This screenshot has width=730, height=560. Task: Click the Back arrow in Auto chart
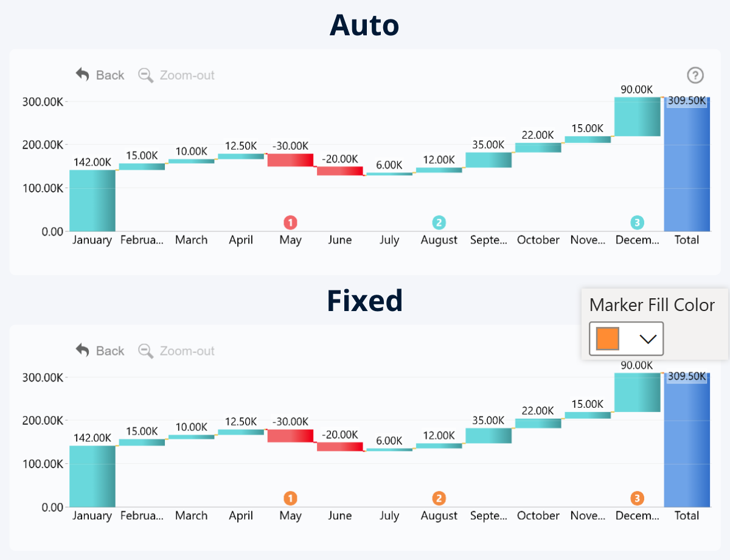tap(83, 75)
